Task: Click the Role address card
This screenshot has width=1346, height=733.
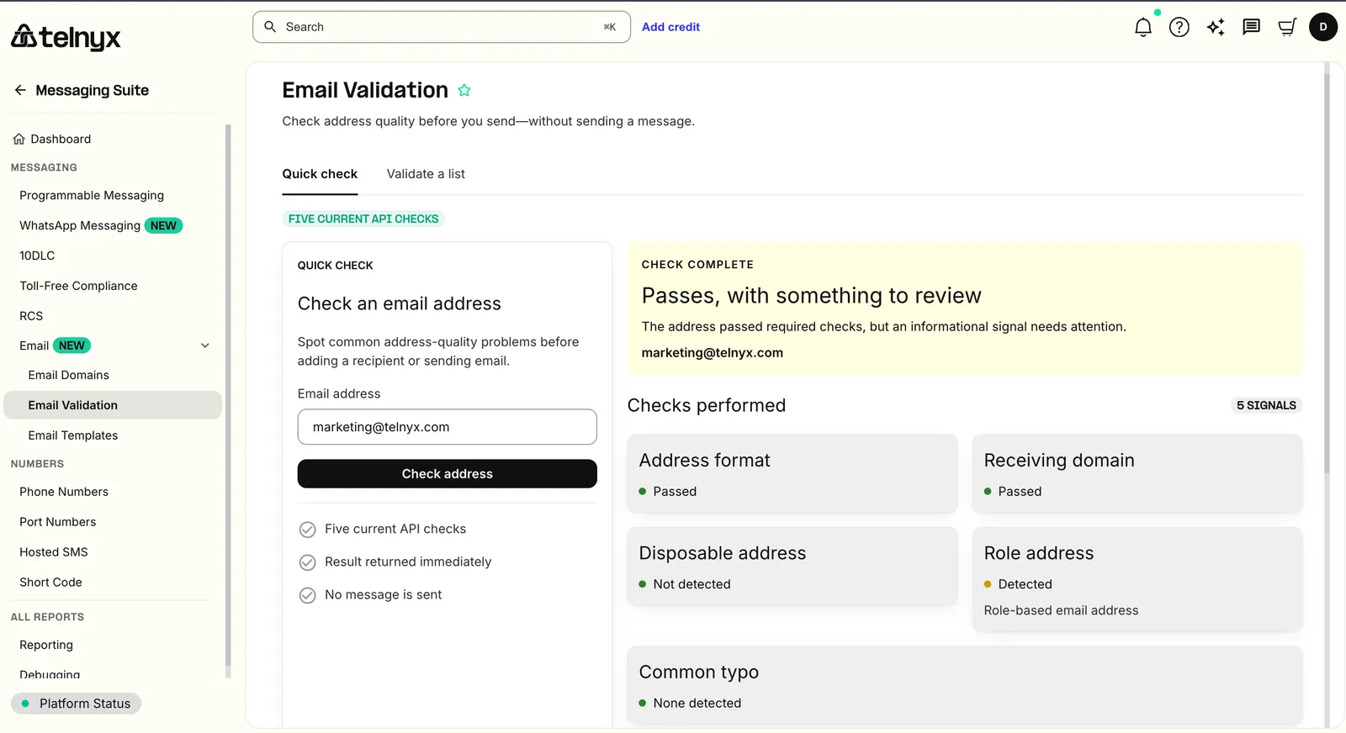Action: tap(1137, 579)
